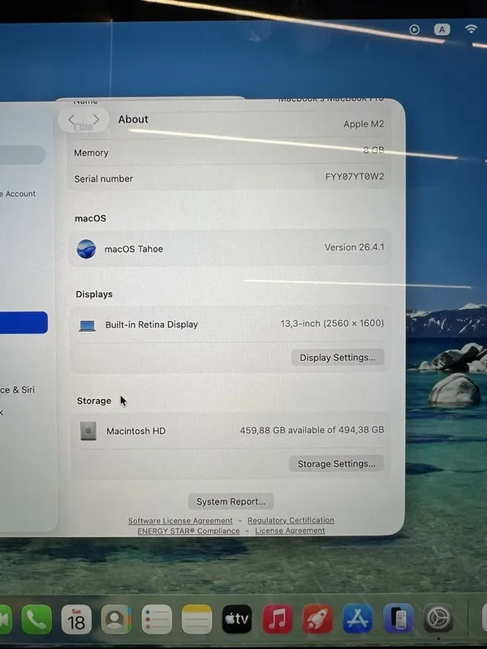
Task: Click the Version 26.4.1 text
Action: click(354, 247)
